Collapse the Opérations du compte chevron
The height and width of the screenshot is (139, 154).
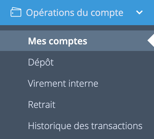click(139, 12)
